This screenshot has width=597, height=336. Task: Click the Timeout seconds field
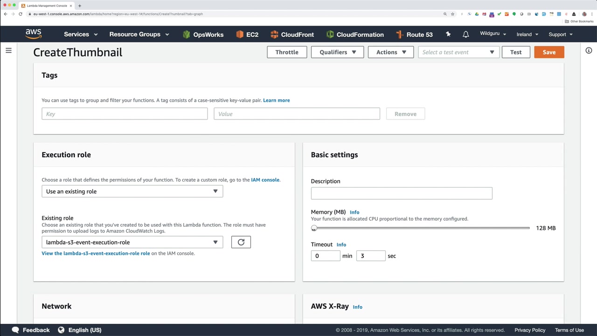[371, 256]
